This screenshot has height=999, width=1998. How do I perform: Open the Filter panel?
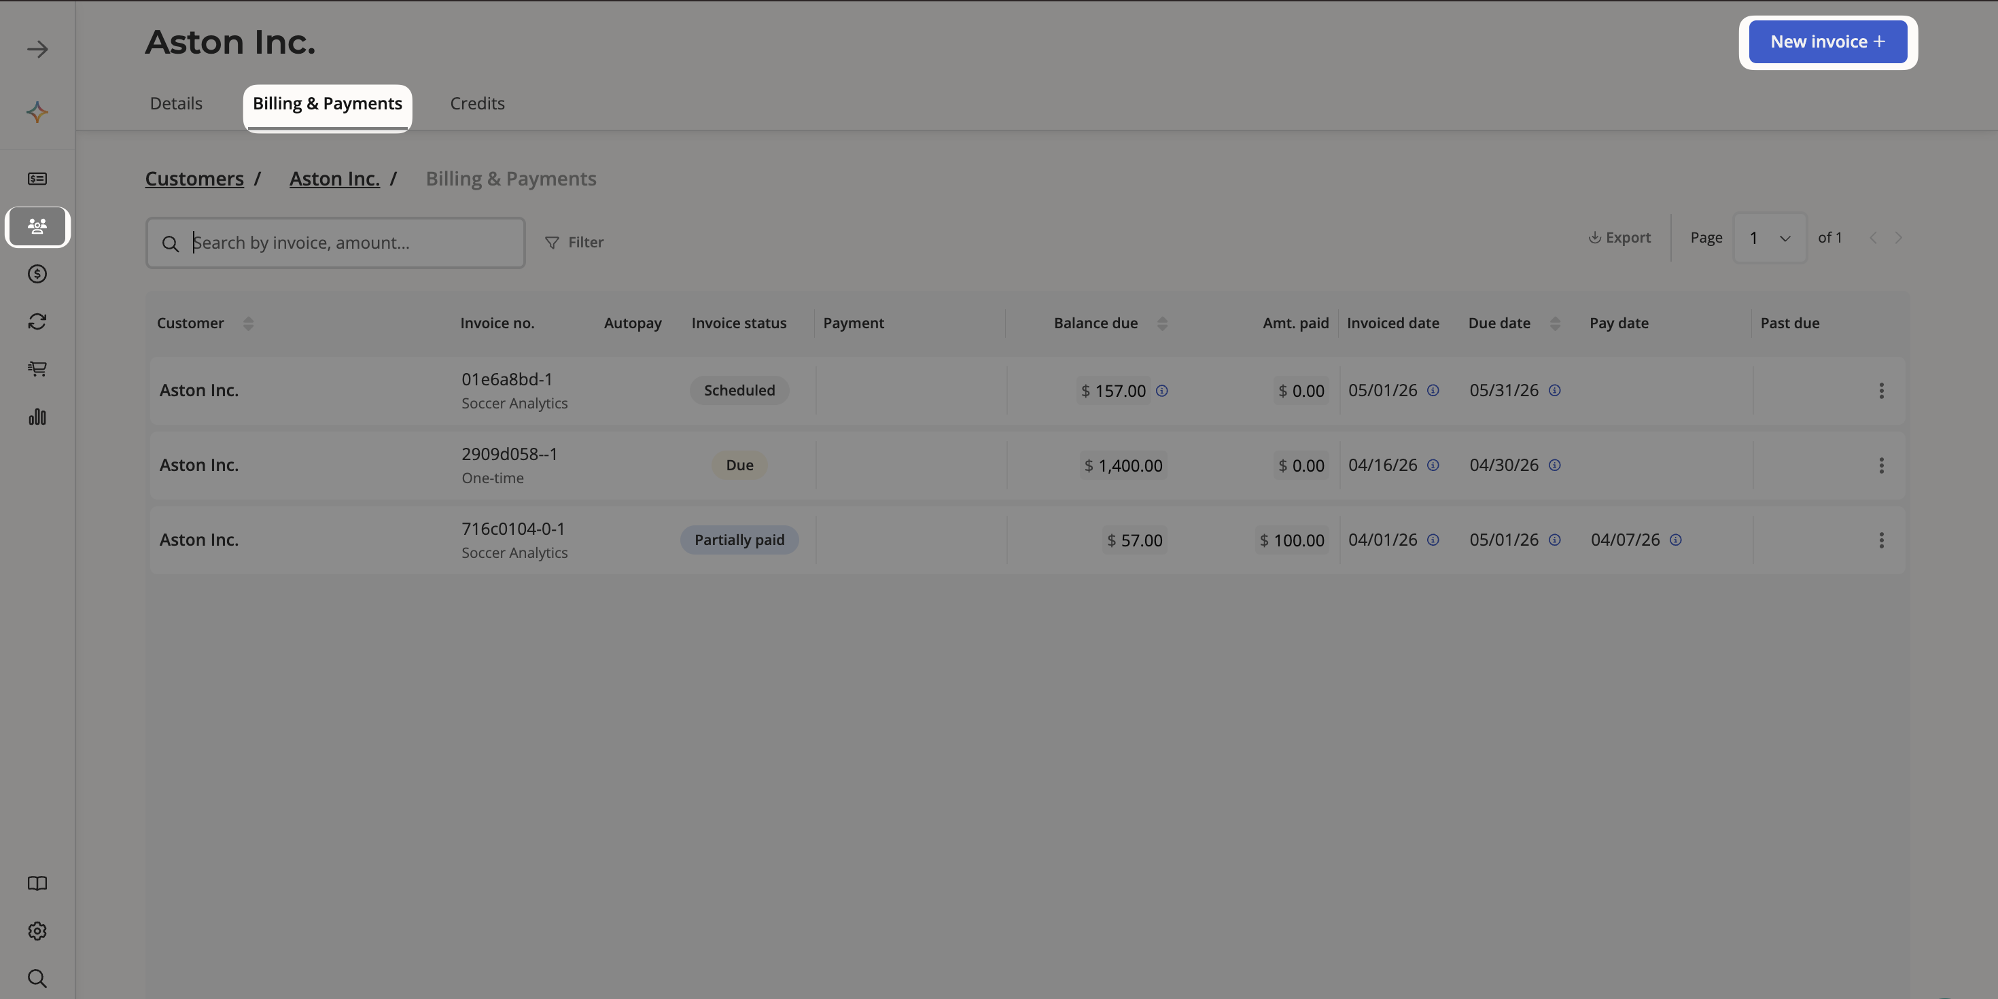pos(575,241)
